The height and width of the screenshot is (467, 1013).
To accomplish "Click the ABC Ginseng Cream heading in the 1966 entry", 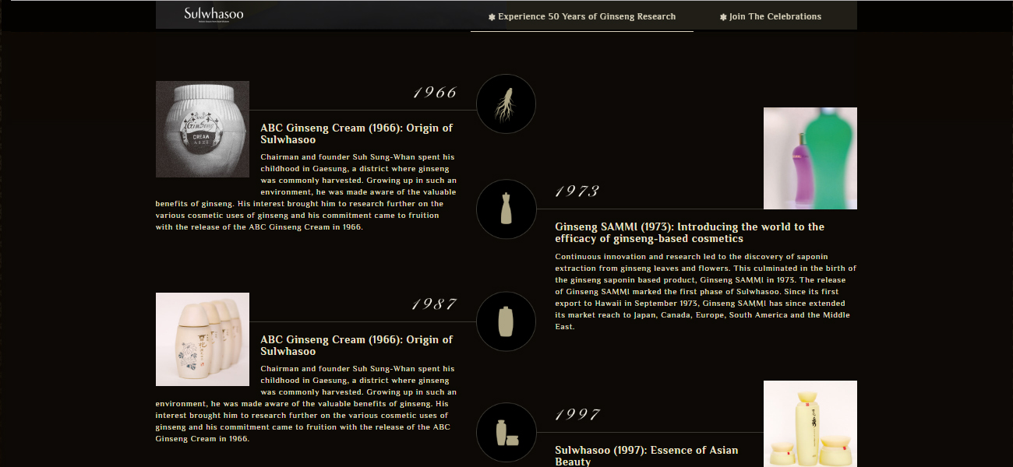I will click(356, 134).
